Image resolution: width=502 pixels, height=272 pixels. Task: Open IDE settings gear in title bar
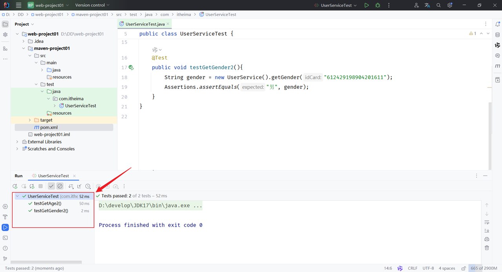450,5
